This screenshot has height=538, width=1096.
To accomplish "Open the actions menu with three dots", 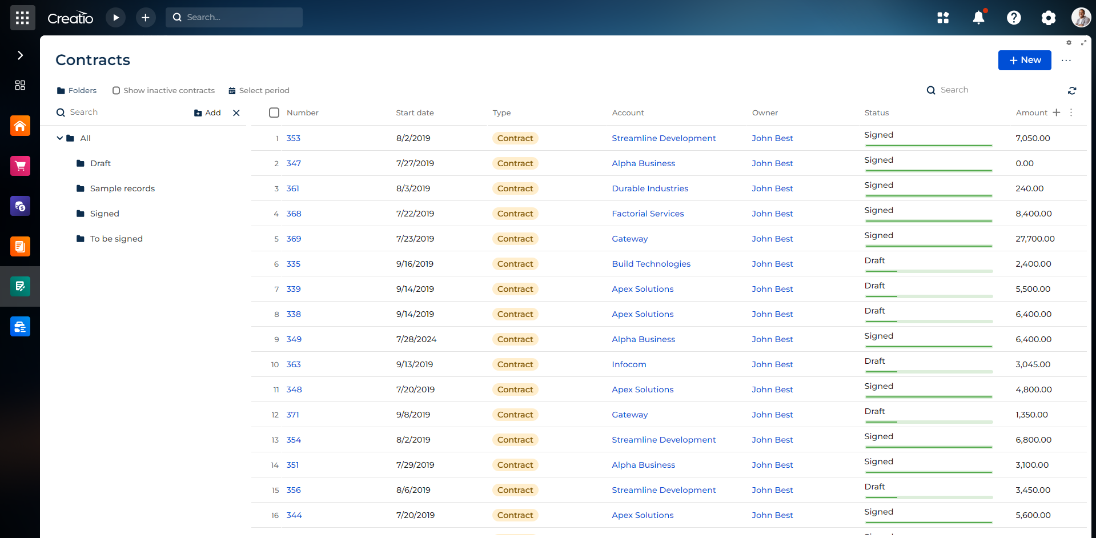I will [x=1066, y=60].
